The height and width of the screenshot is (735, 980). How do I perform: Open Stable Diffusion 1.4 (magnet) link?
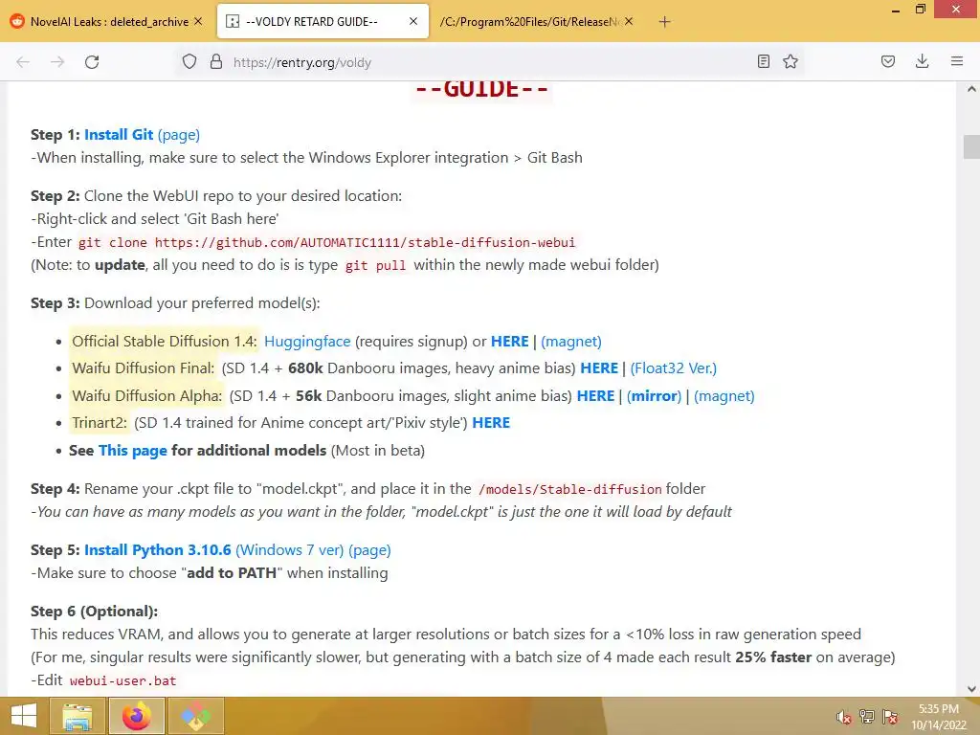pos(571,342)
